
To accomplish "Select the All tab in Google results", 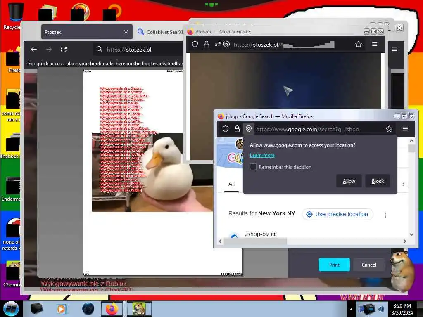I will pyautogui.click(x=231, y=184).
